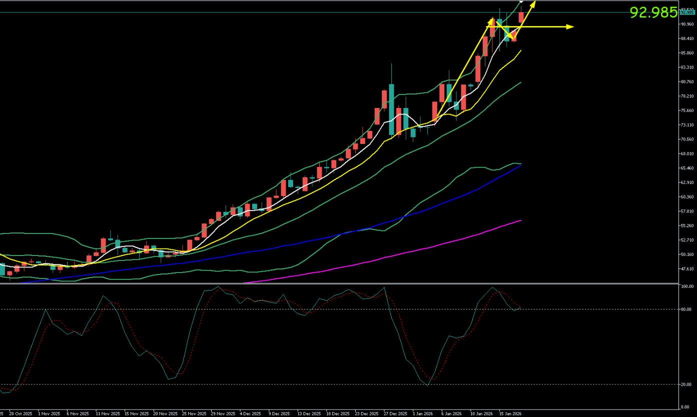The width and height of the screenshot is (697, 417).
Task: Click the 80.00 oscillator level label
Action: pyautogui.click(x=685, y=309)
